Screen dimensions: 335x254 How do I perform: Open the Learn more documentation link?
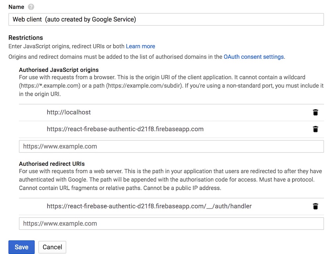pyautogui.click(x=140, y=46)
